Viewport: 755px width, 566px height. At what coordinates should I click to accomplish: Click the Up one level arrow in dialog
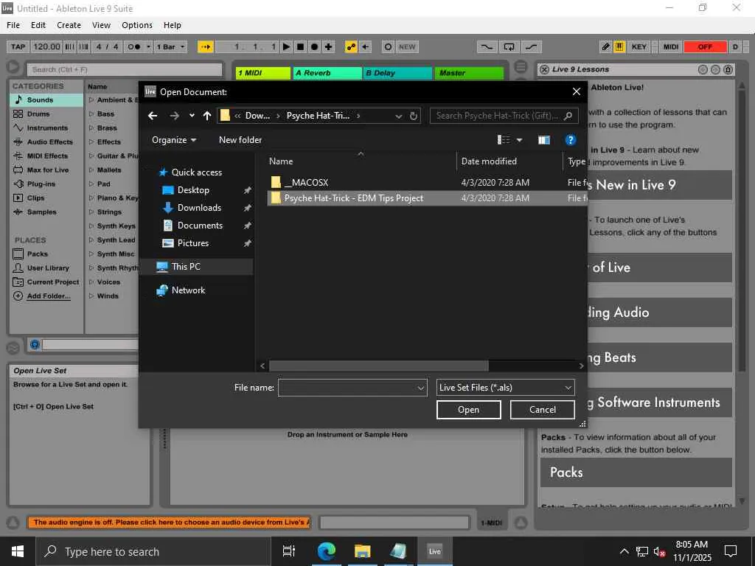(x=207, y=116)
